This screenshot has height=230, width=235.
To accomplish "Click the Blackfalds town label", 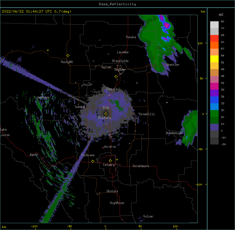I will coord(120,61).
